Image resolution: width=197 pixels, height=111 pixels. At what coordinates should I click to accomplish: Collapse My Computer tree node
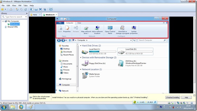(x=3, y=21)
